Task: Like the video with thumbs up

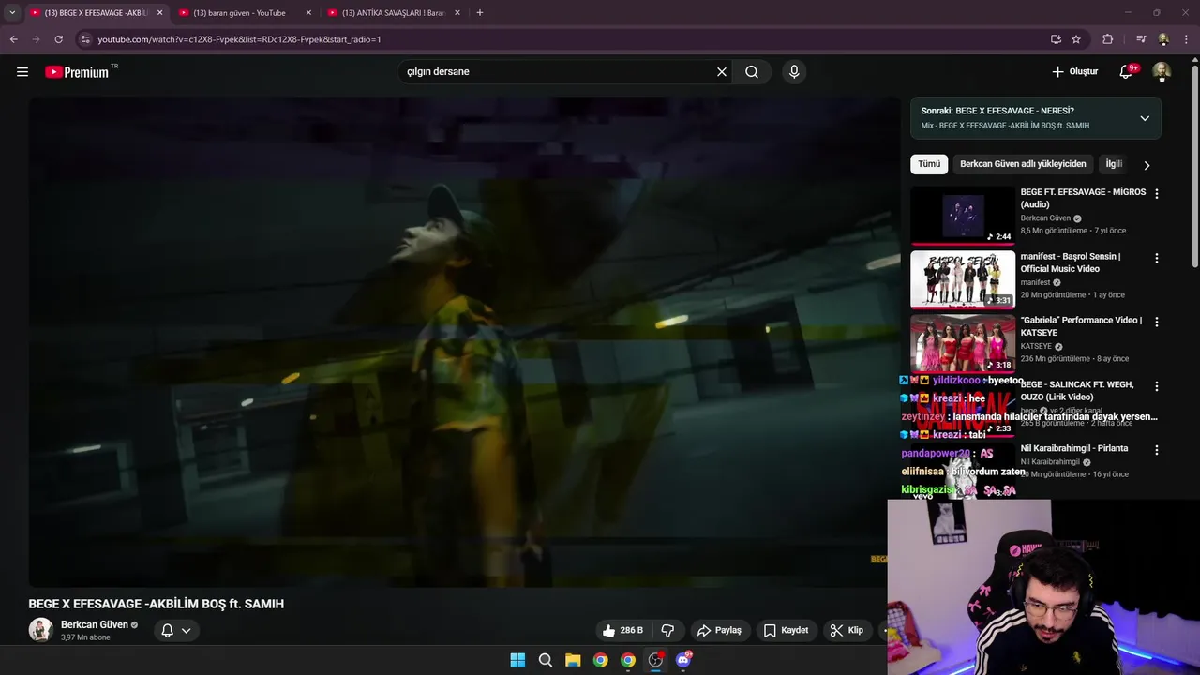Action: pos(622,631)
